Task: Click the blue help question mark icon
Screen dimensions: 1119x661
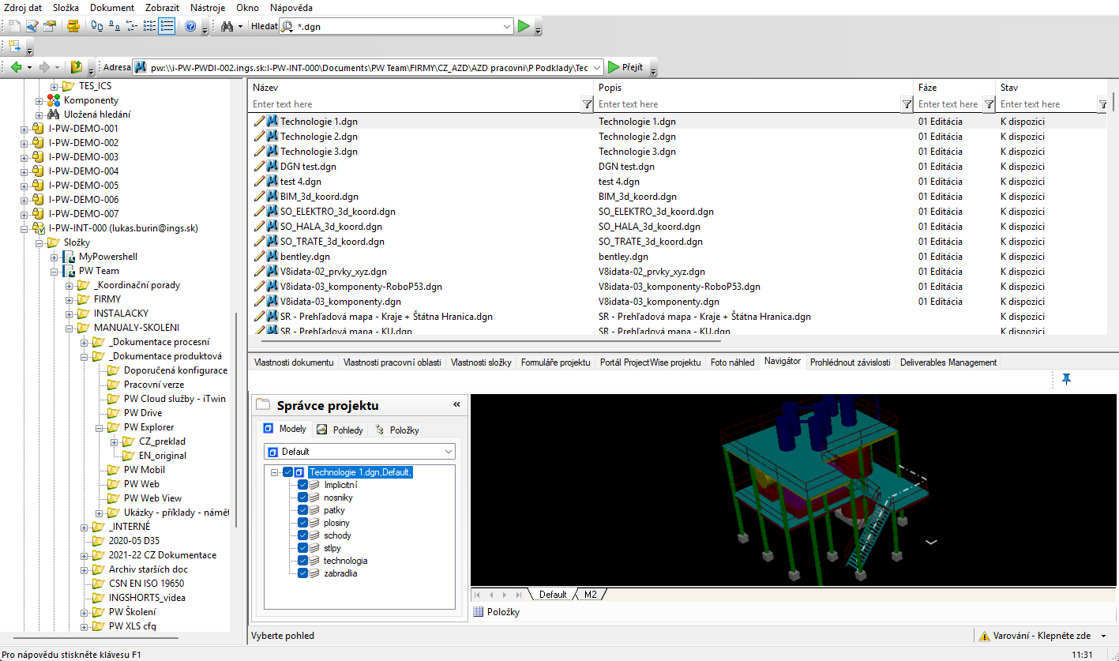Action: point(190,26)
